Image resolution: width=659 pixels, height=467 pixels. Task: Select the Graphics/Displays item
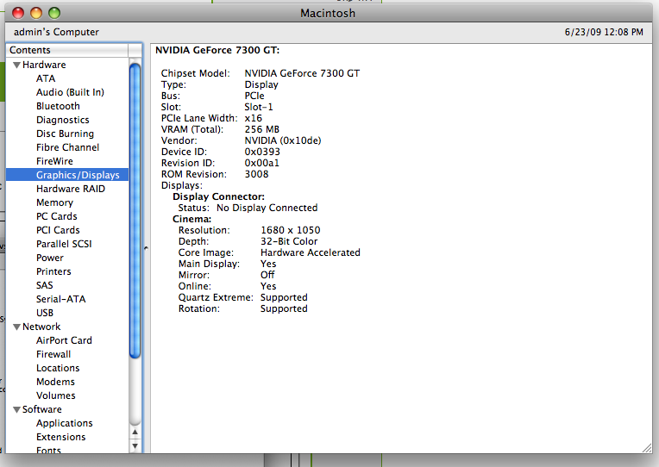pyautogui.click(x=77, y=175)
